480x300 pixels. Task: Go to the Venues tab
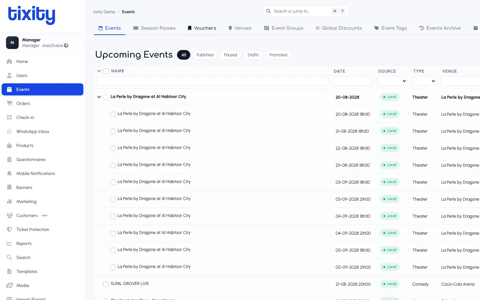tap(240, 28)
